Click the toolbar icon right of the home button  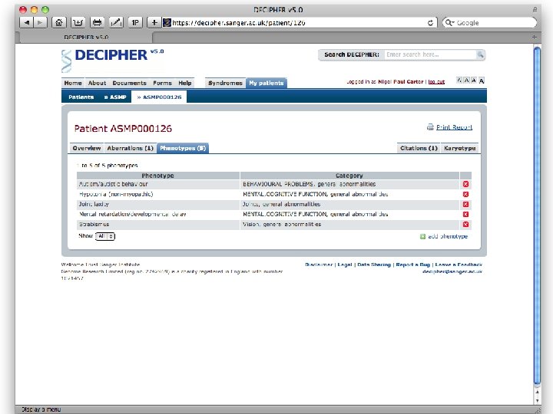click(78, 23)
